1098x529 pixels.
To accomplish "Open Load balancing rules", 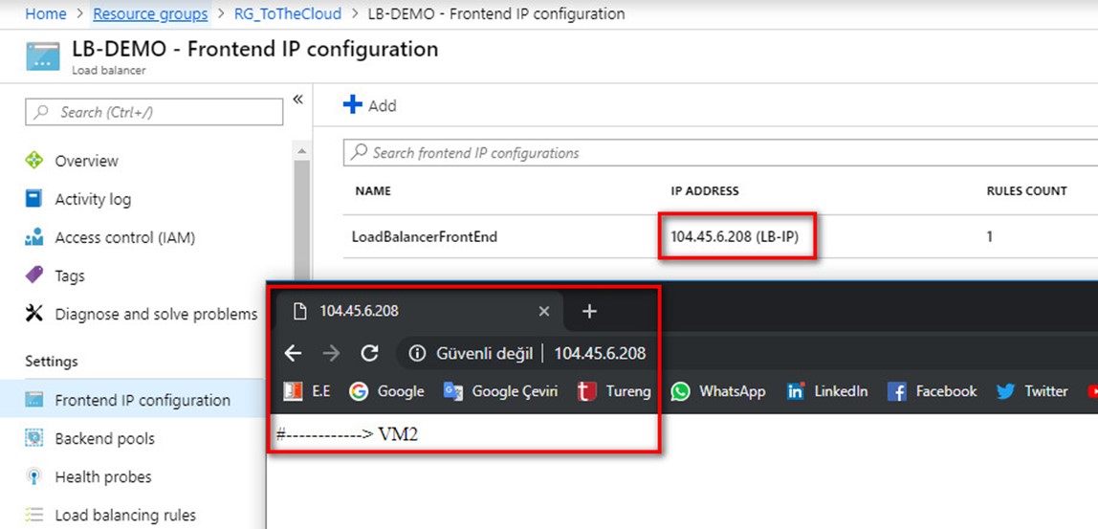I will (125, 515).
